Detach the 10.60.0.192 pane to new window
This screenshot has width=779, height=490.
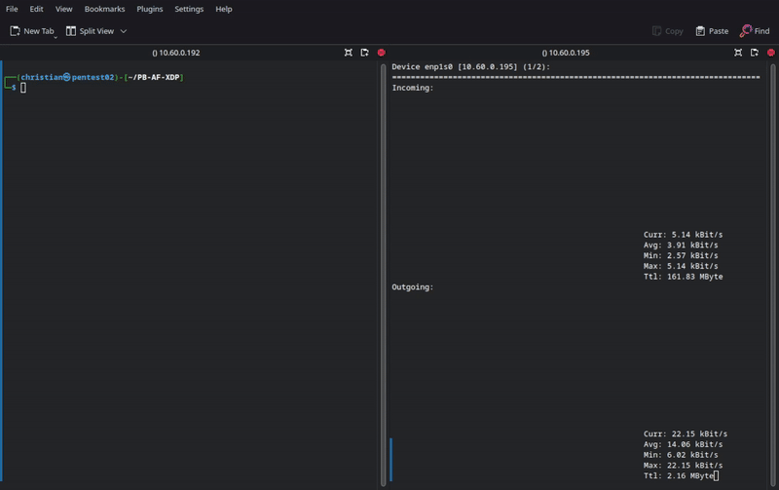pyautogui.click(x=364, y=53)
